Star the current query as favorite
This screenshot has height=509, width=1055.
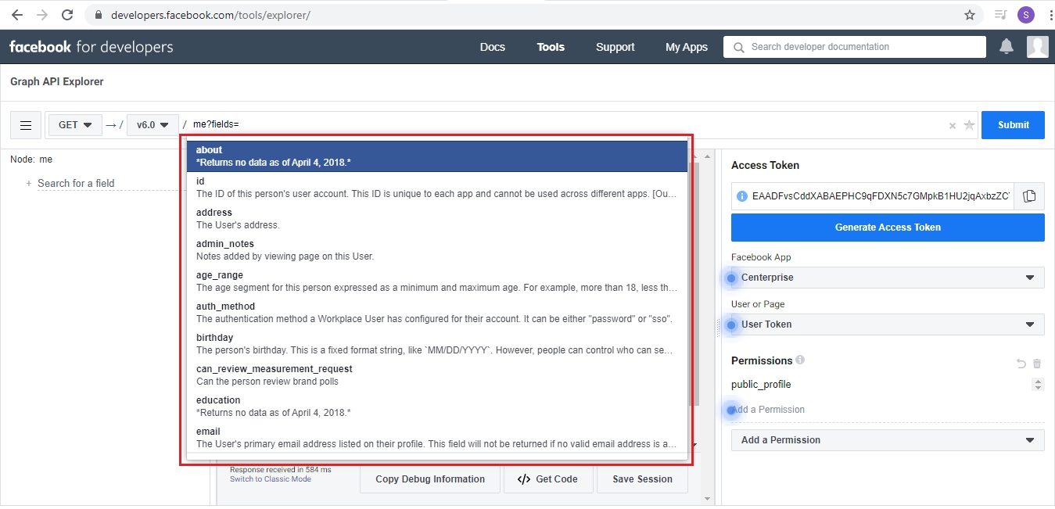point(969,125)
